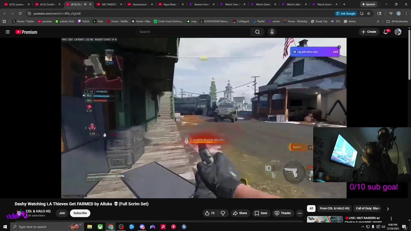Image resolution: width=411 pixels, height=231 pixels.
Task: Open a new tab with plus
Action: click(344, 4)
